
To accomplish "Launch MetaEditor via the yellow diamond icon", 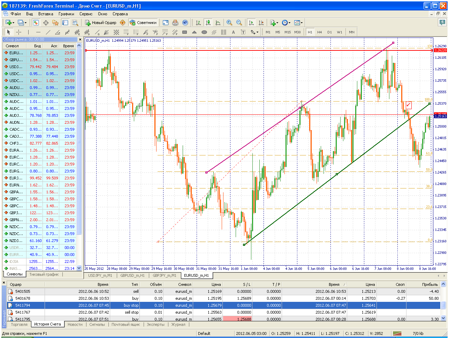I will pyautogui.click(x=122, y=23).
